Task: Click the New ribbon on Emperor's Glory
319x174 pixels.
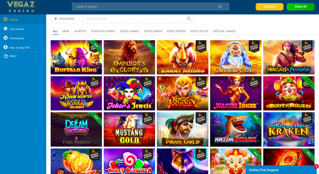Action: (149, 45)
